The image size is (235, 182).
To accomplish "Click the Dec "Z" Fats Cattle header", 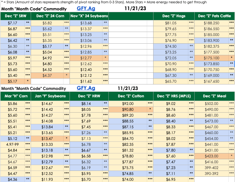I will (214, 16).
